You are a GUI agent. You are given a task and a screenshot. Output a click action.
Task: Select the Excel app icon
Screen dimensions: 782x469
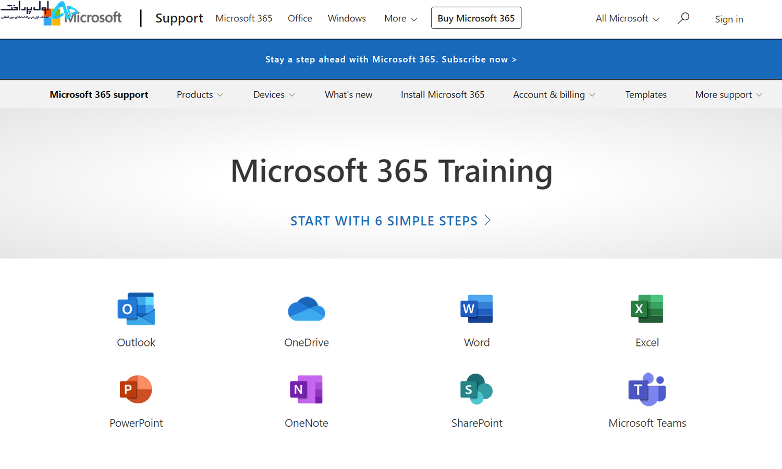[x=647, y=309]
